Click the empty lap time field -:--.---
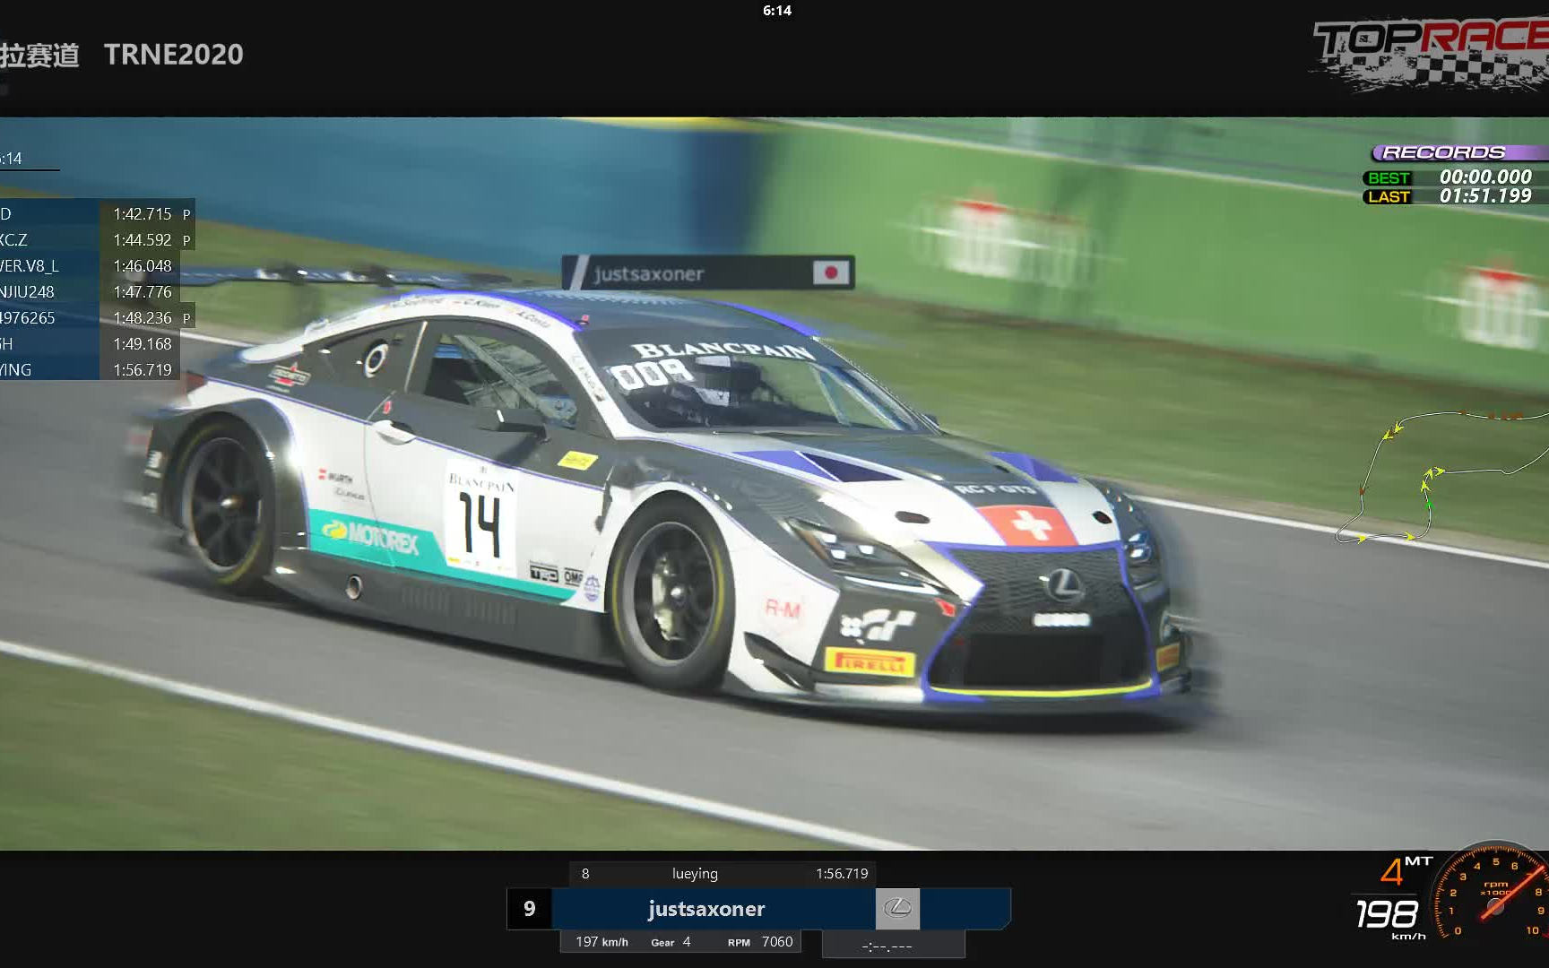 point(893,946)
